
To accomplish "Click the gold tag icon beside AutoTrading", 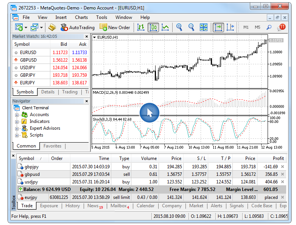I will click(x=52, y=27).
